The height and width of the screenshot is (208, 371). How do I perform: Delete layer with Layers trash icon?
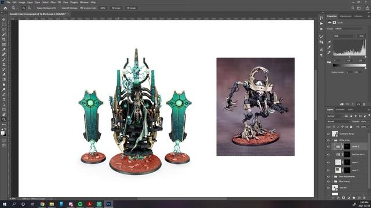point(365,198)
